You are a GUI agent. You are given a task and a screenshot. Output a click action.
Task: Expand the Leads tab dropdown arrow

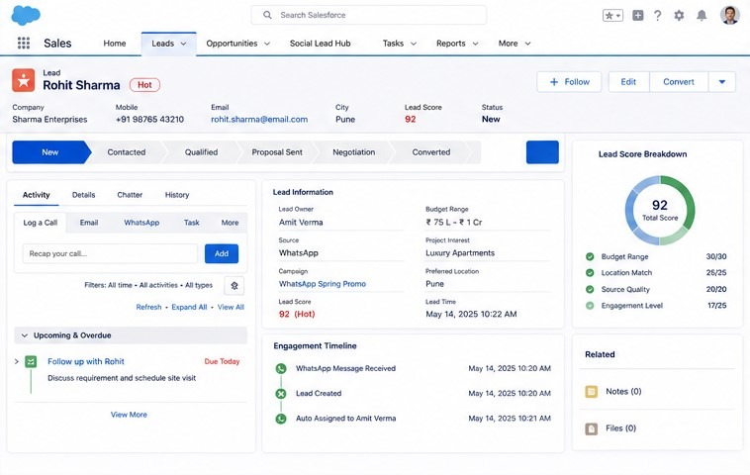(x=183, y=44)
